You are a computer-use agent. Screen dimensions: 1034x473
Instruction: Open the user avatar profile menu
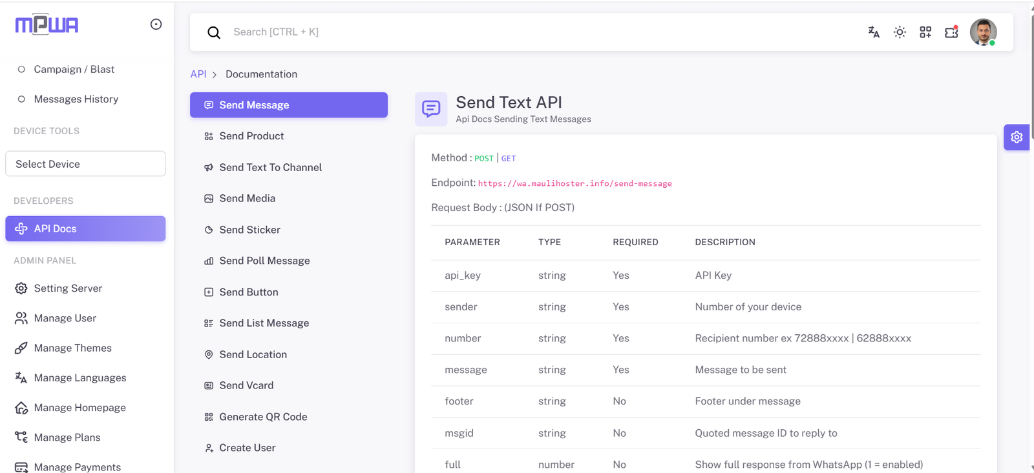coord(983,32)
